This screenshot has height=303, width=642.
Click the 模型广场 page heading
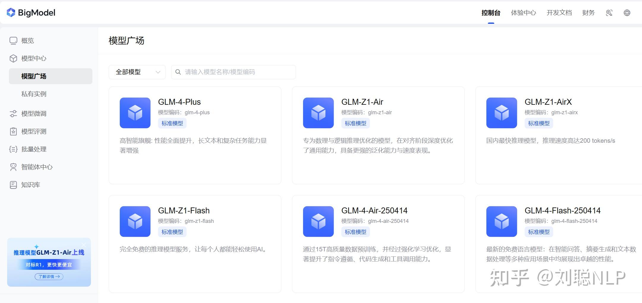pyautogui.click(x=127, y=41)
